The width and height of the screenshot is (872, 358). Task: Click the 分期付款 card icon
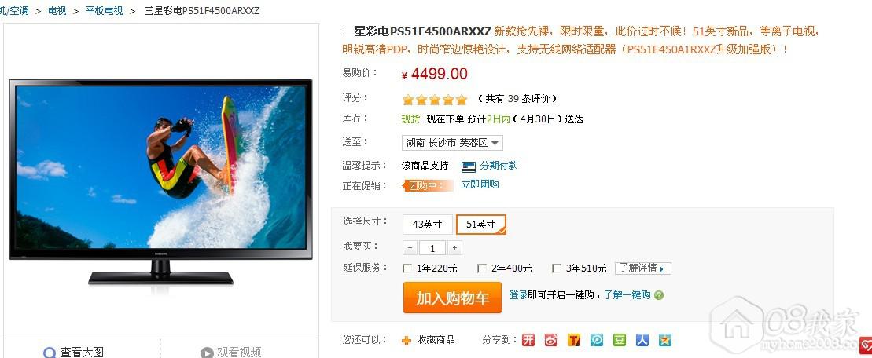[x=469, y=166]
